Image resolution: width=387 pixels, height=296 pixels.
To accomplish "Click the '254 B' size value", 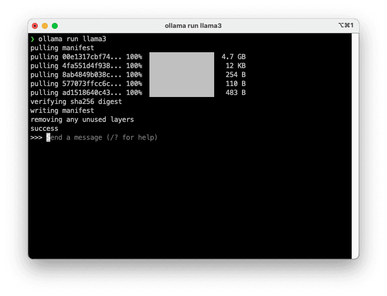I will coord(236,75).
